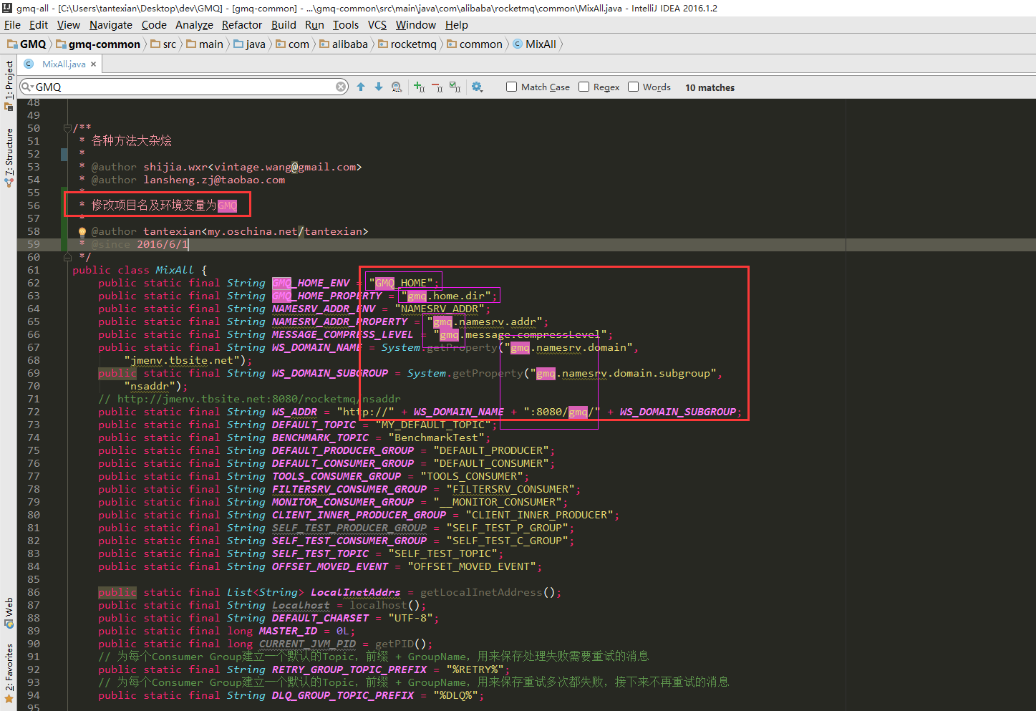The height and width of the screenshot is (711, 1036).
Task: Close the MixAll.java tab
Action: click(x=93, y=64)
